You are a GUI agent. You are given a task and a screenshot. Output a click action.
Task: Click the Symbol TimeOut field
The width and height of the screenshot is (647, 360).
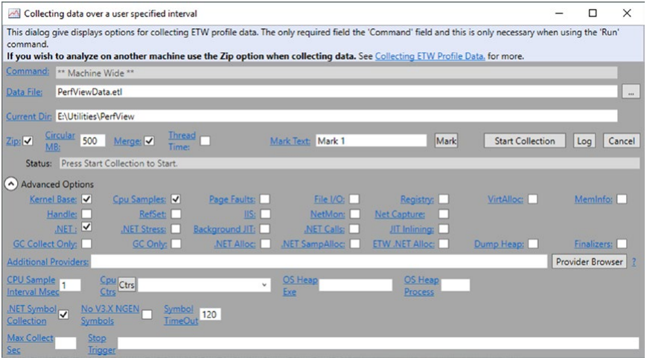point(210,315)
